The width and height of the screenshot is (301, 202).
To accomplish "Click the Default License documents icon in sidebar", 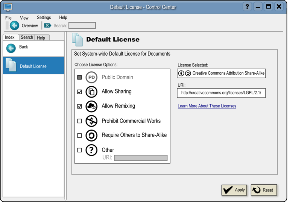I will click(x=11, y=65).
